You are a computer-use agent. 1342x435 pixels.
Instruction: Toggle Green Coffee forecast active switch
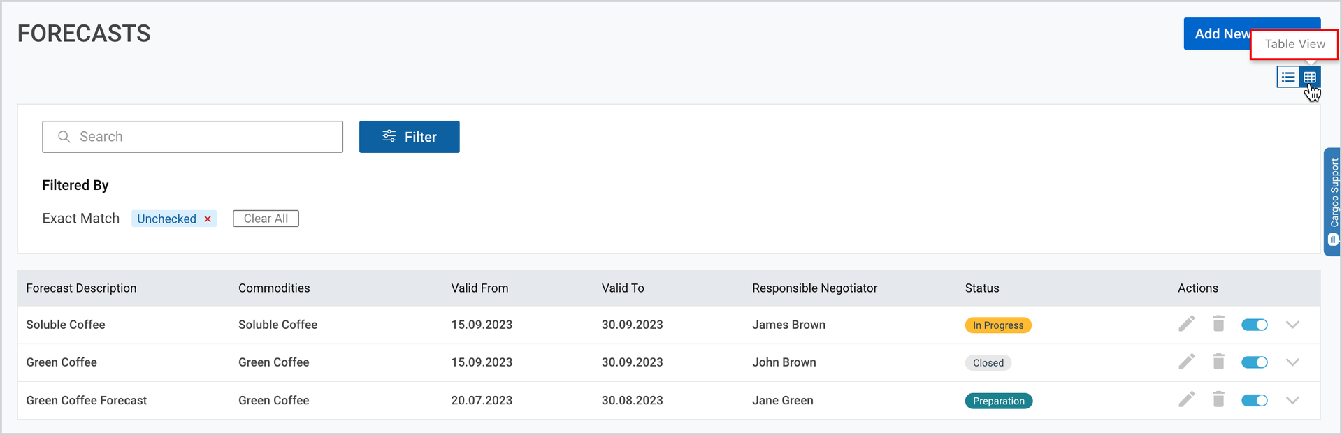pyautogui.click(x=1255, y=362)
